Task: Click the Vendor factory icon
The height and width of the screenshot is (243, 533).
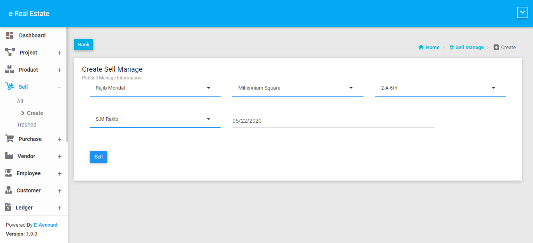Action: click(x=9, y=156)
